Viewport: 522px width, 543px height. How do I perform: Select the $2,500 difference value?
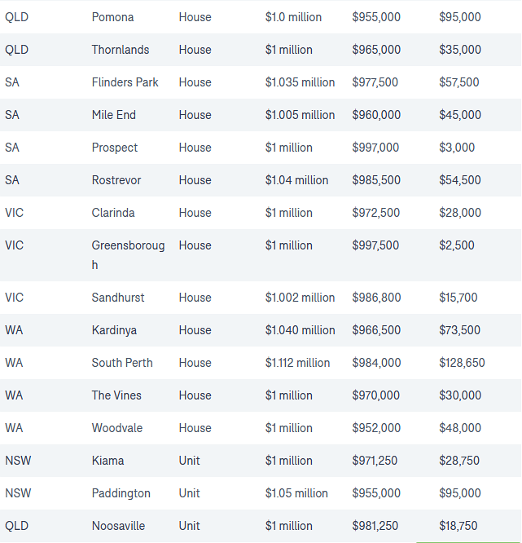pyautogui.click(x=457, y=245)
